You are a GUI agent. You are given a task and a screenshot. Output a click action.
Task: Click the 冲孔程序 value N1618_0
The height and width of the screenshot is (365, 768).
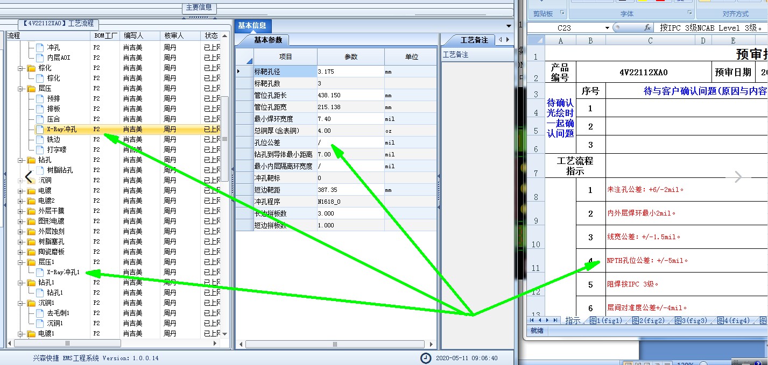coord(350,202)
